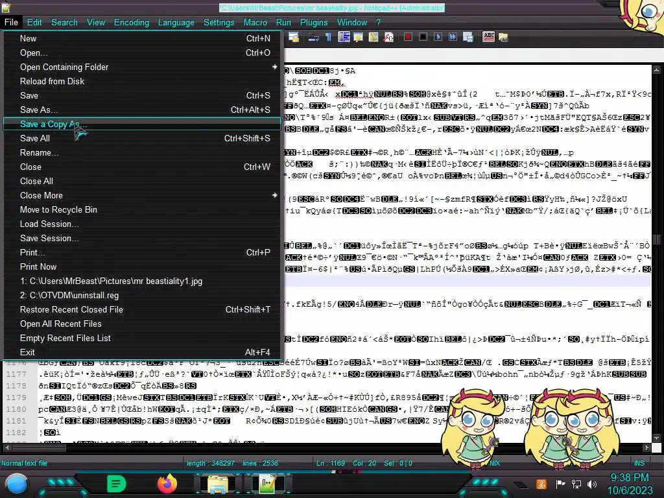Click Empty Recent Files List
Viewport: 664px width, 498px height.
pos(142,338)
